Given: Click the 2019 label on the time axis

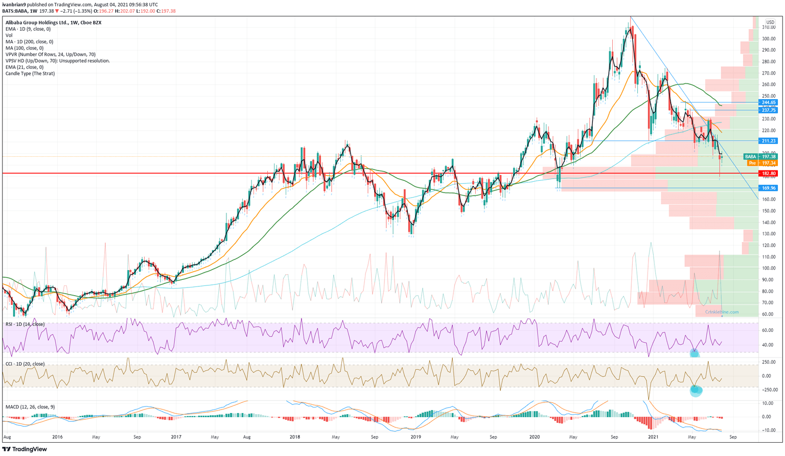Looking at the screenshot, I should [x=416, y=437].
